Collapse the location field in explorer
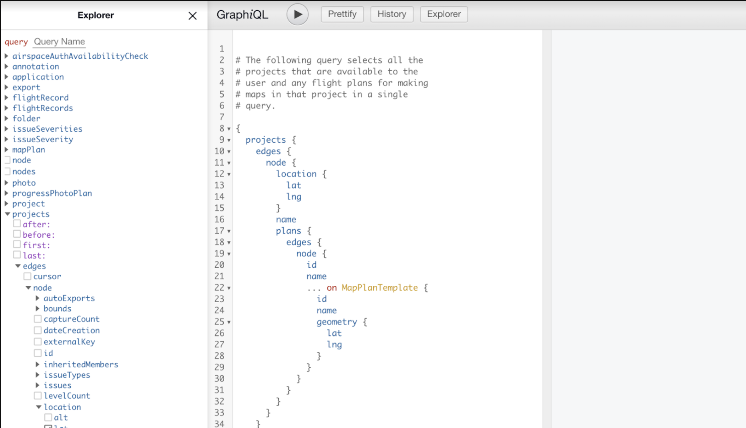Screen dimensions: 746x428 click(x=39, y=407)
